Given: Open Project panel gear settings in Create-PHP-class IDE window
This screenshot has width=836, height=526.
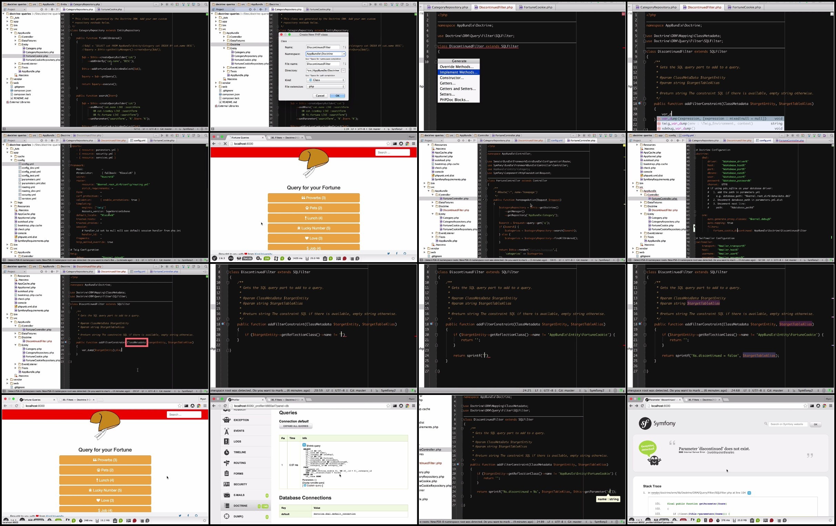Looking at the screenshot, I should pyautogui.click(x=261, y=9).
